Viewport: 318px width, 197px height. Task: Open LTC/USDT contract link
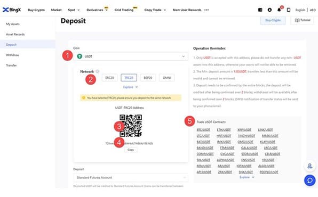(x=203, y=136)
